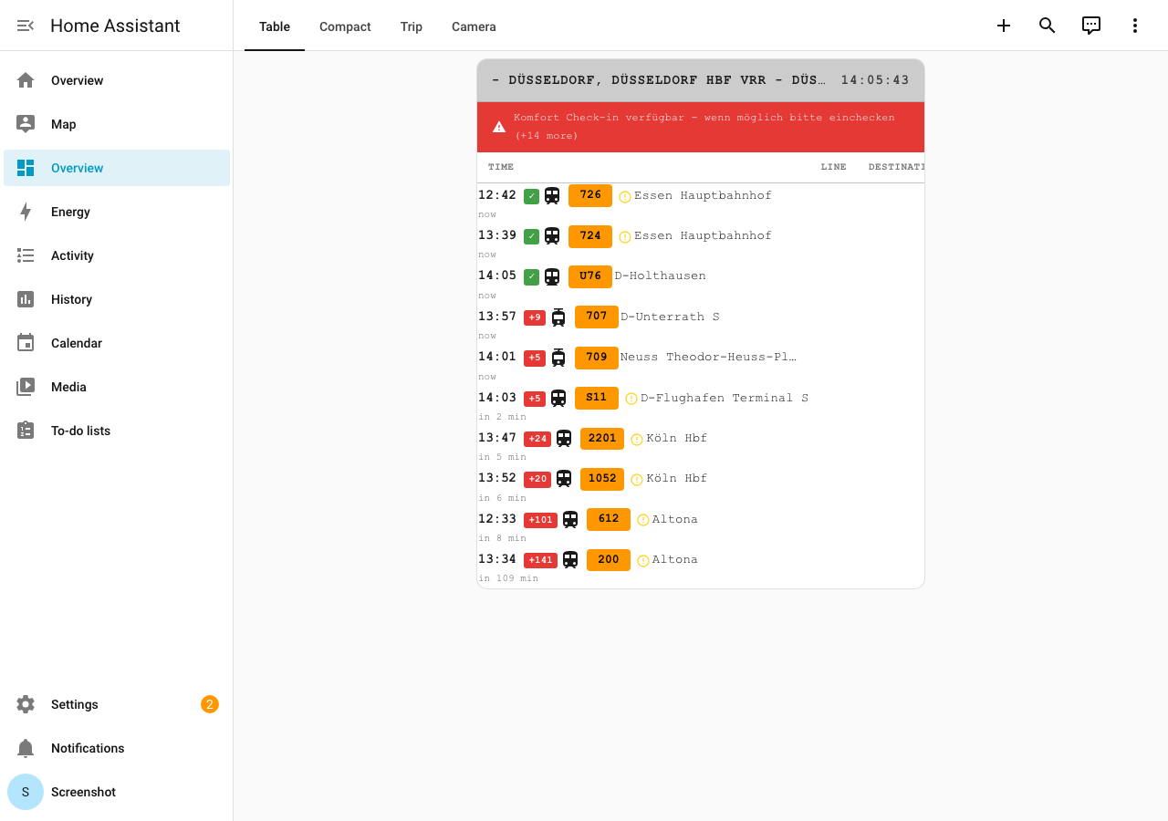Click the LINE column header
This screenshot has width=1168, height=821.
[x=834, y=167]
